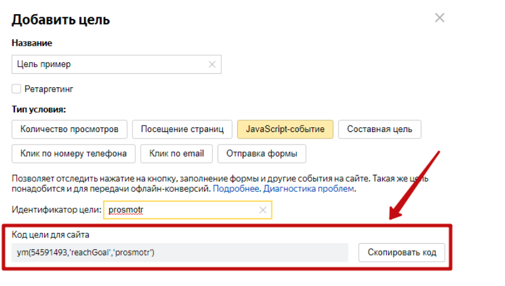
Task: Click the Ретаргетинг label text
Action: [49, 89]
